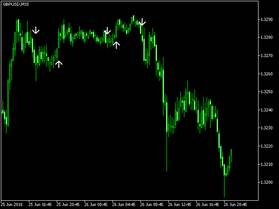The height and width of the screenshot is (209, 279).
Task: Click the first down arrow signal near 25 Jun 16:45
Action: pyautogui.click(x=36, y=30)
